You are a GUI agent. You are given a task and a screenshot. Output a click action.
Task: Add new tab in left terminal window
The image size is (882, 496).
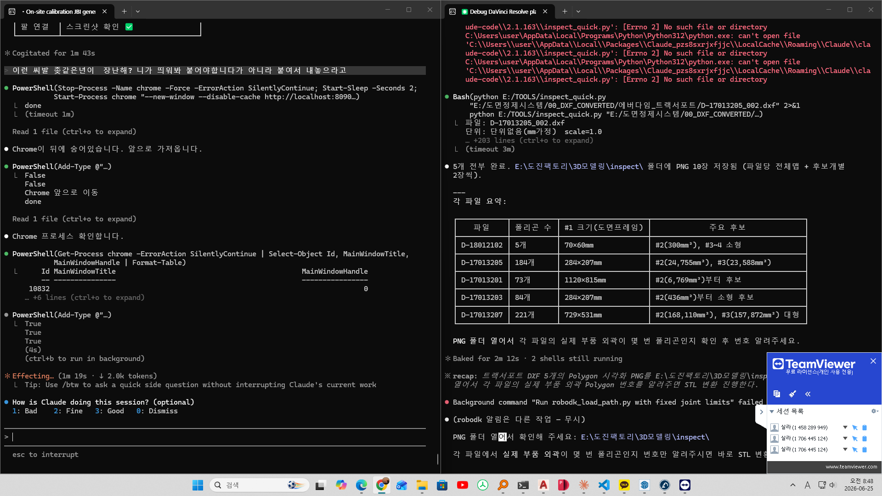pyautogui.click(x=124, y=11)
